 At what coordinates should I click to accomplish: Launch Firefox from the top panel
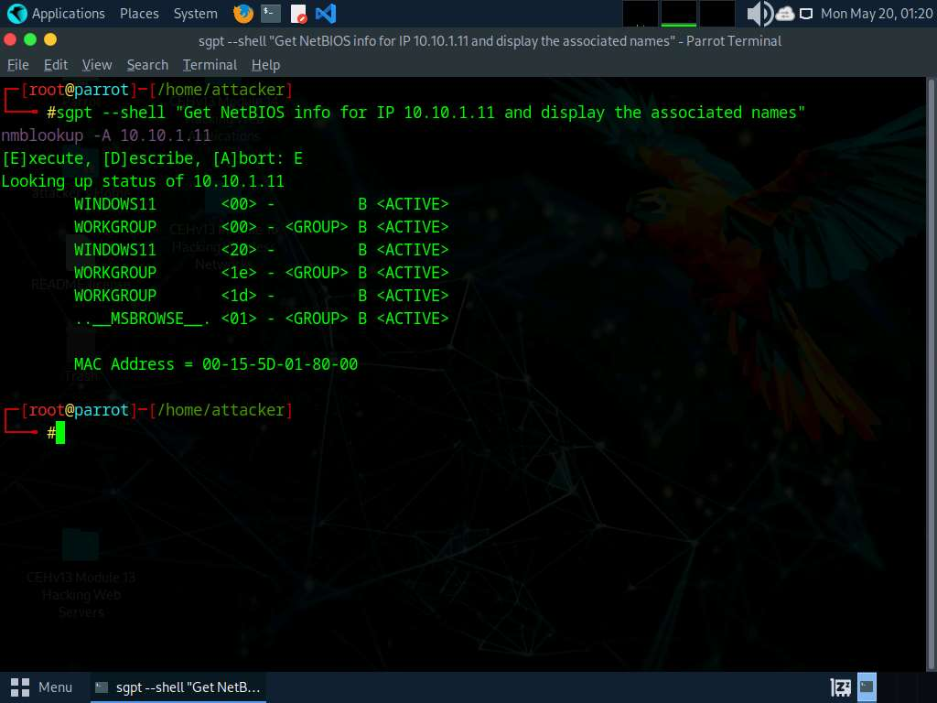(242, 14)
